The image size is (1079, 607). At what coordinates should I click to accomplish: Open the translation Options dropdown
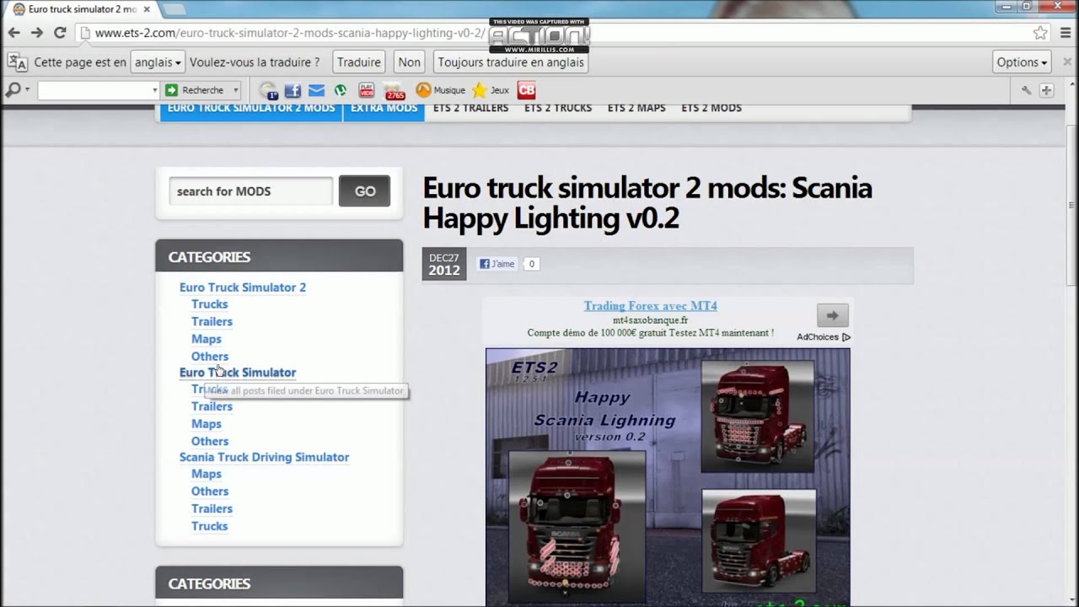[1022, 62]
